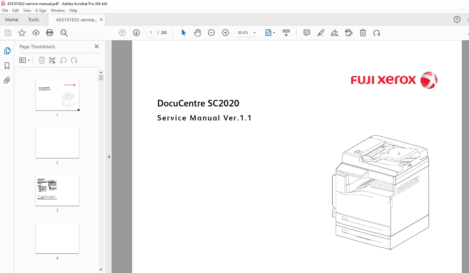Rotate page with toolbar rotate icon
Viewport: 469px width, 273px height.
(377, 33)
